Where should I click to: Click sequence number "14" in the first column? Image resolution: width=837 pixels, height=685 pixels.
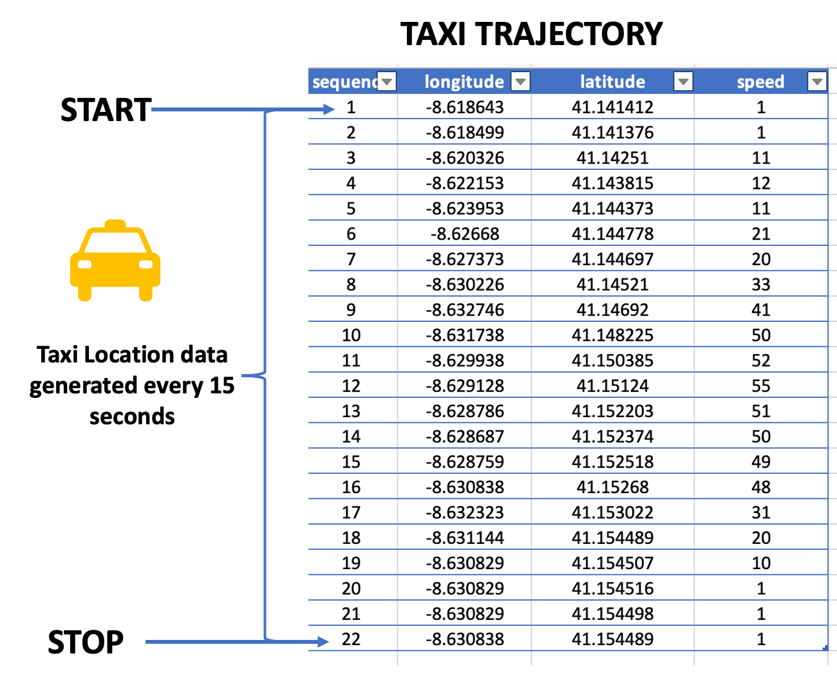351,436
